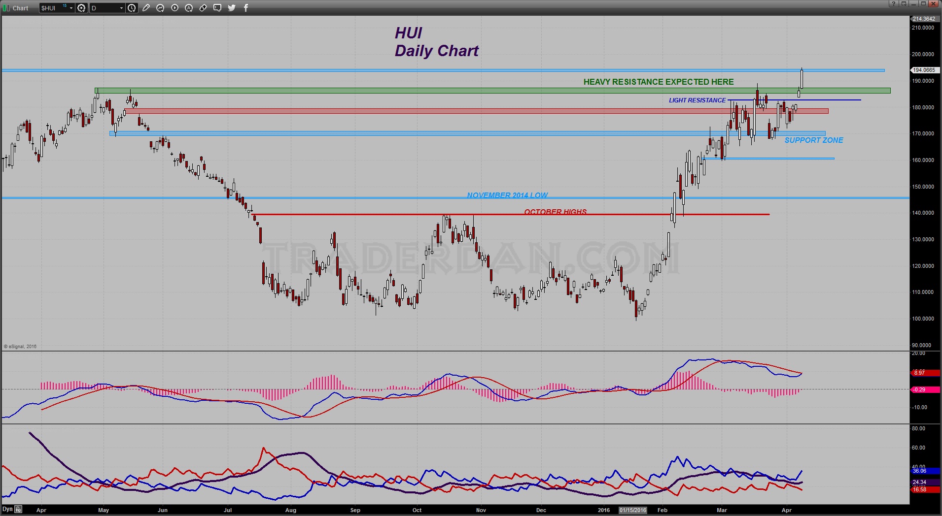942x516 pixels.
Task: Toggle the green chart window link indicator
Action: [x=6, y=8]
